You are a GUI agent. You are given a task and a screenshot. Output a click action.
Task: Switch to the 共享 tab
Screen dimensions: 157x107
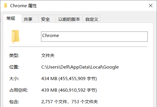(x=30, y=19)
